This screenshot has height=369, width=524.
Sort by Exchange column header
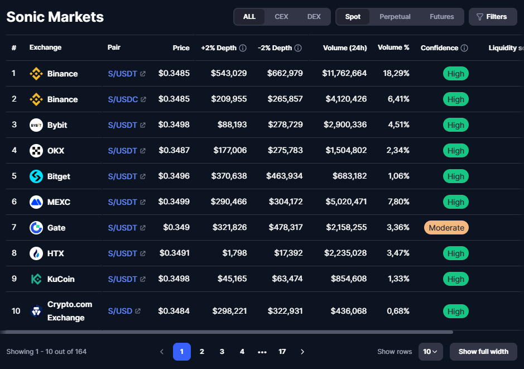click(x=45, y=47)
